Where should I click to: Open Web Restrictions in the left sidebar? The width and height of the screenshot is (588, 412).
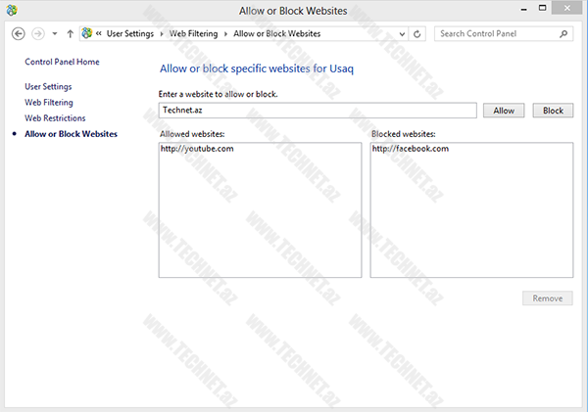(x=56, y=117)
